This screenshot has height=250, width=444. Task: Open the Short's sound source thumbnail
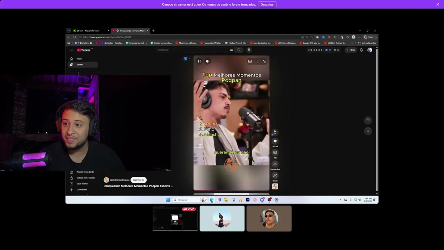coord(275,186)
